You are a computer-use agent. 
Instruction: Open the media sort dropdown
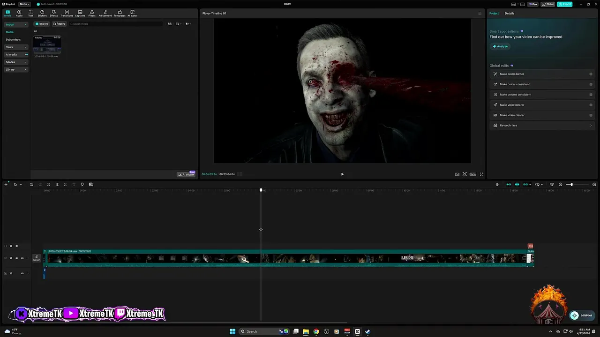[x=179, y=24]
